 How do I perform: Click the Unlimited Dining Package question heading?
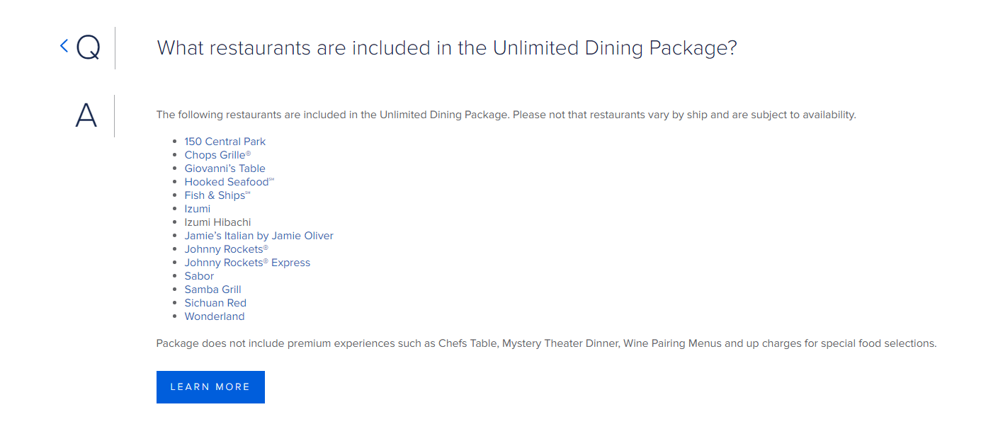pos(447,48)
